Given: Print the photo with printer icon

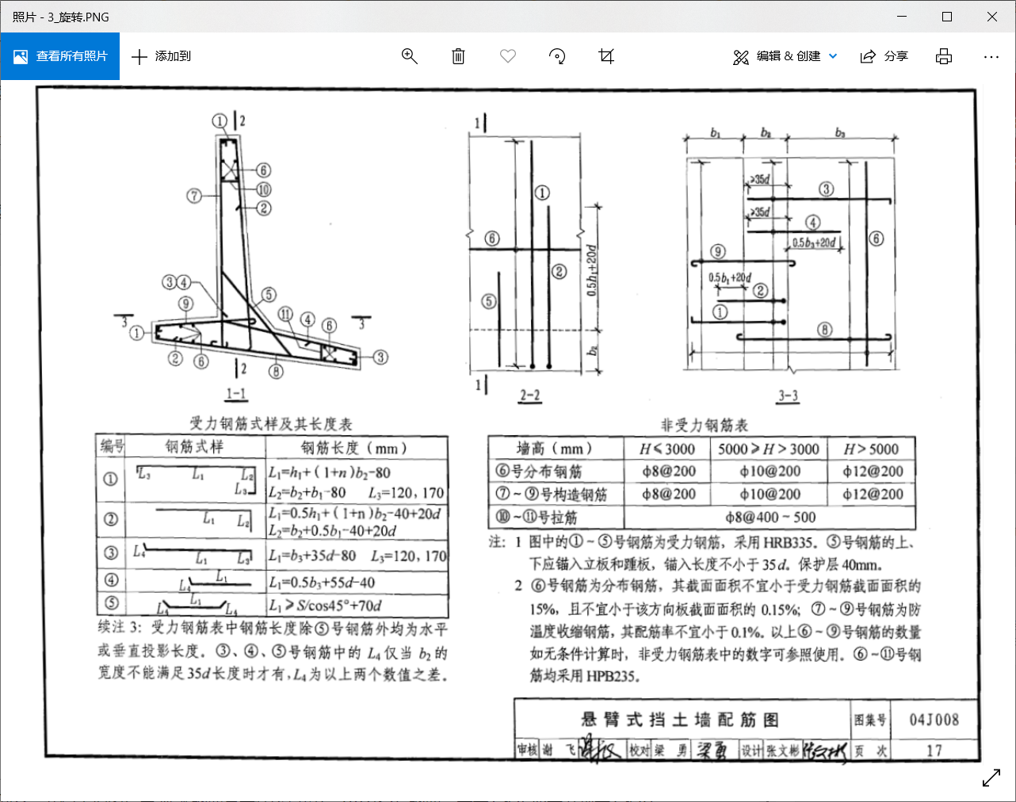Looking at the screenshot, I should (944, 56).
